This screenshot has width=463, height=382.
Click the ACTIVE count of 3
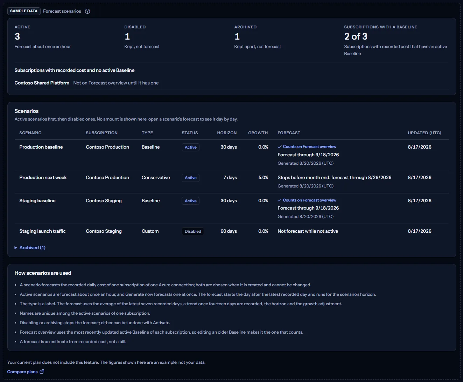coord(17,36)
